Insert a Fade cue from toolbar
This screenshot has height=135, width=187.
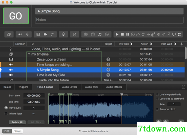pos(75,34)
